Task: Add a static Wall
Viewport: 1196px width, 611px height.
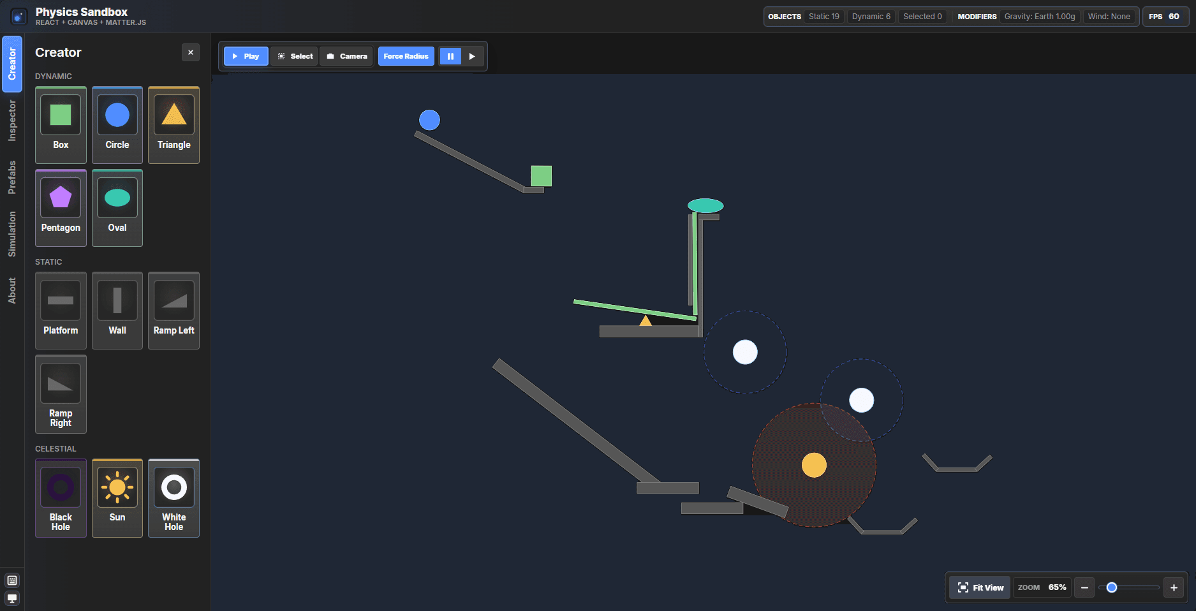Action: click(117, 311)
